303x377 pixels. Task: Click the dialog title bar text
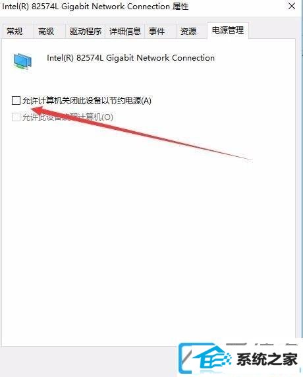click(96, 7)
